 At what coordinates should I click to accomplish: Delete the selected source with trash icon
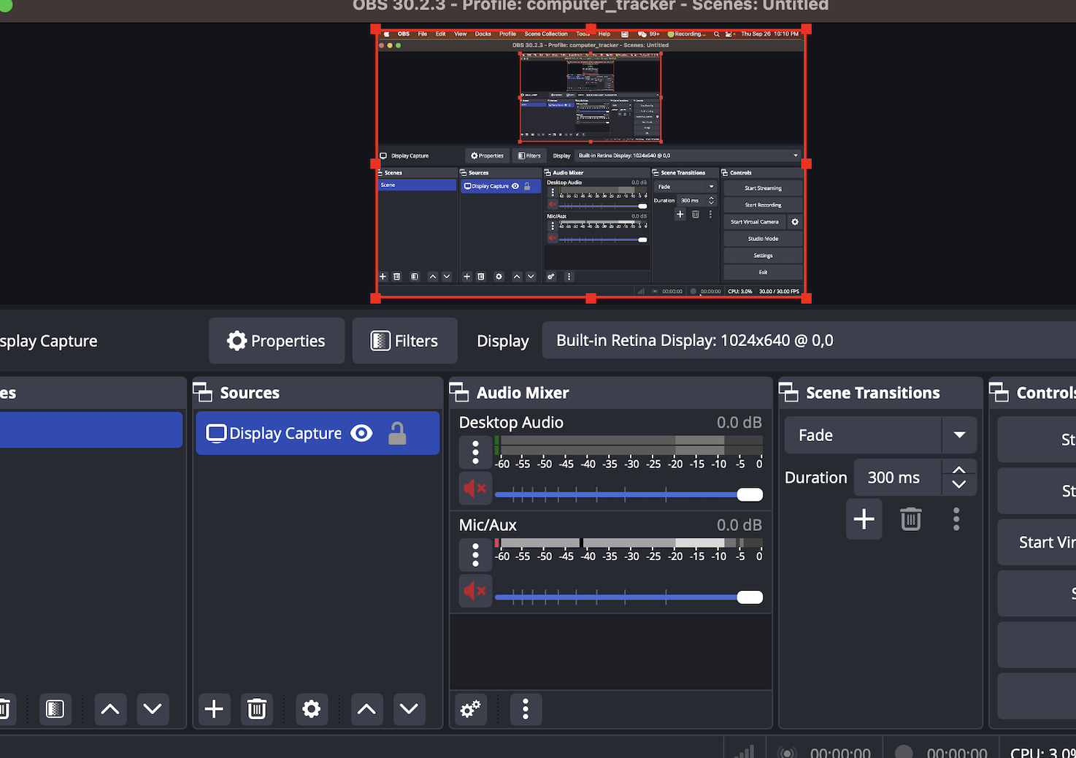[x=256, y=709]
